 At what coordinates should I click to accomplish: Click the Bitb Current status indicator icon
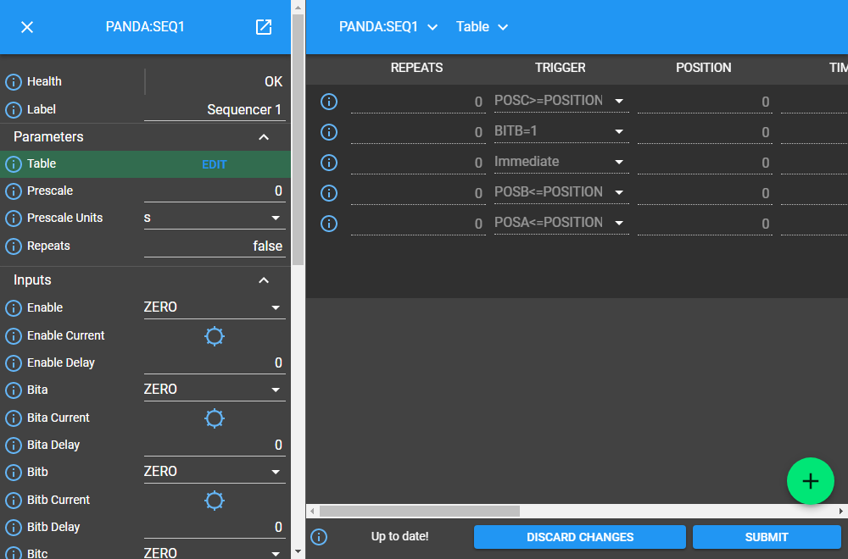tap(215, 501)
